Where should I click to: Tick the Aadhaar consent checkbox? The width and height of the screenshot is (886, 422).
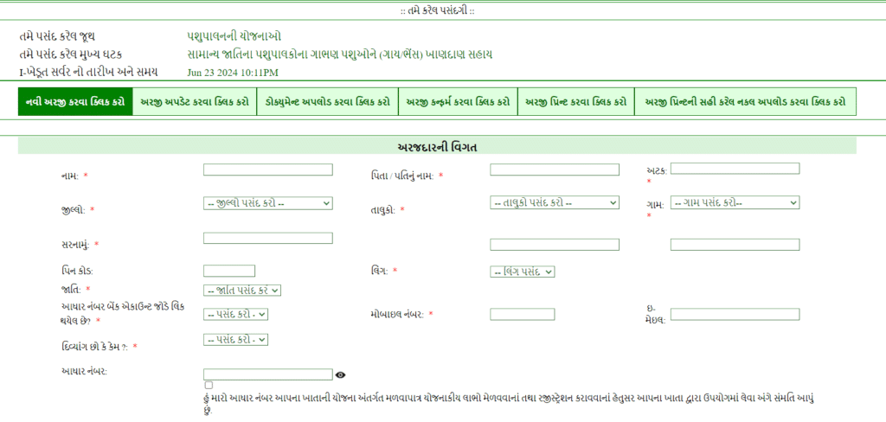209,386
